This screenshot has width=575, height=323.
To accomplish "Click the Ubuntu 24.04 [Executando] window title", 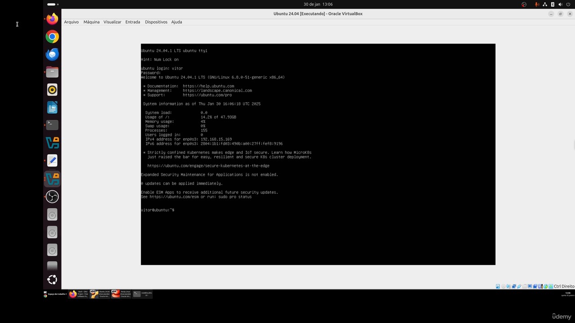I will pos(318,13).
